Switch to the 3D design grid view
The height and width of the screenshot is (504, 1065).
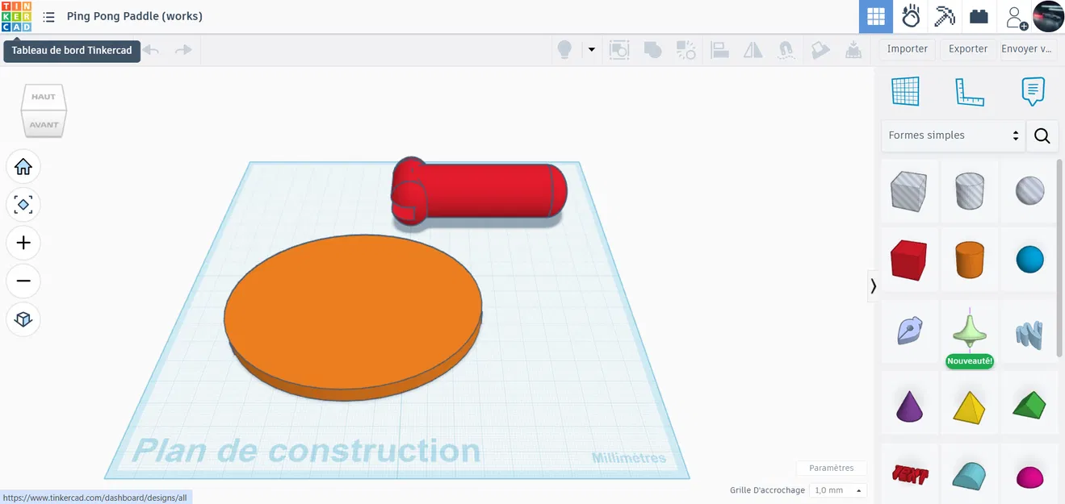pos(876,16)
